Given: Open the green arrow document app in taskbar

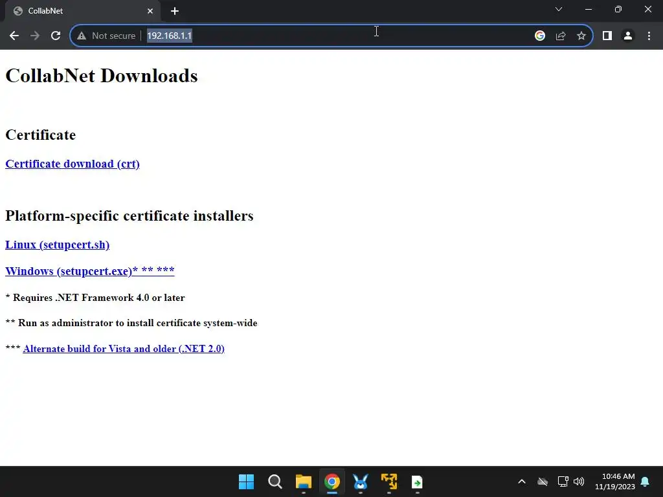Looking at the screenshot, I should pos(418,481).
